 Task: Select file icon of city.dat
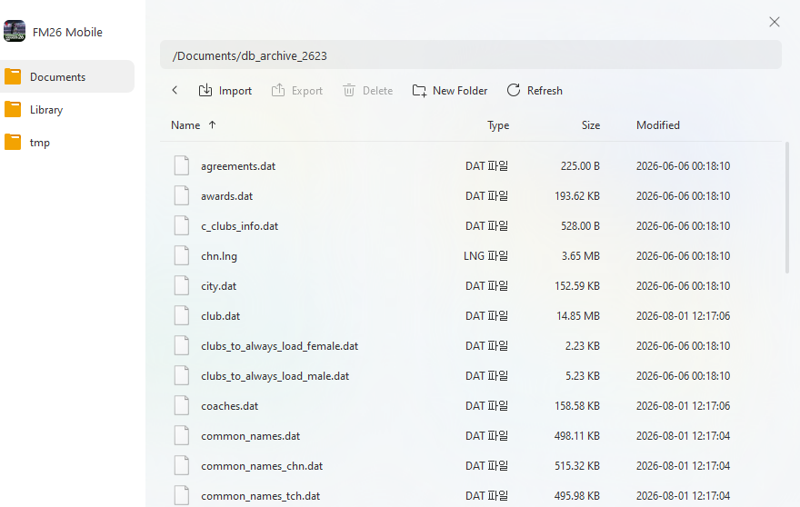[x=182, y=285]
